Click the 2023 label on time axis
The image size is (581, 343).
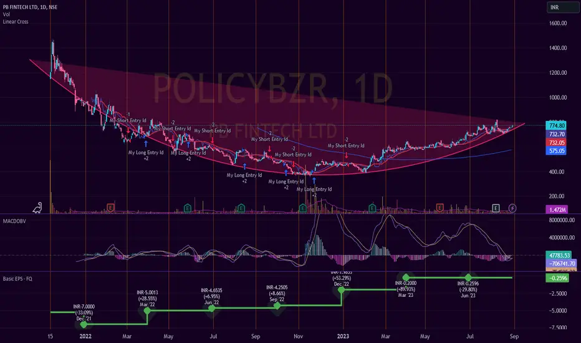coord(343,336)
